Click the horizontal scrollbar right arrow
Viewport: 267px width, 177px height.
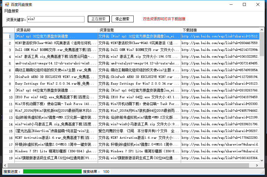coord(257,165)
